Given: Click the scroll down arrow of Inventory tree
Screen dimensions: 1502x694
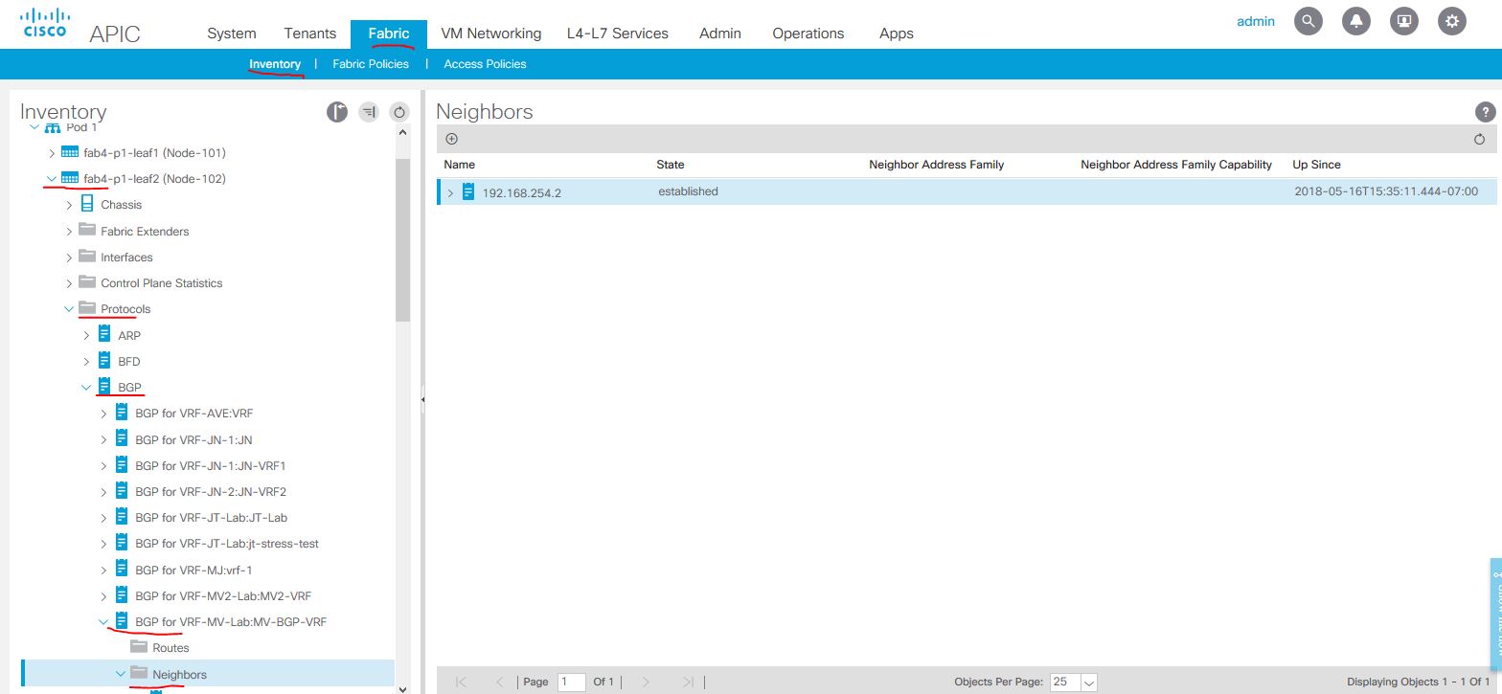Looking at the screenshot, I should (402, 687).
